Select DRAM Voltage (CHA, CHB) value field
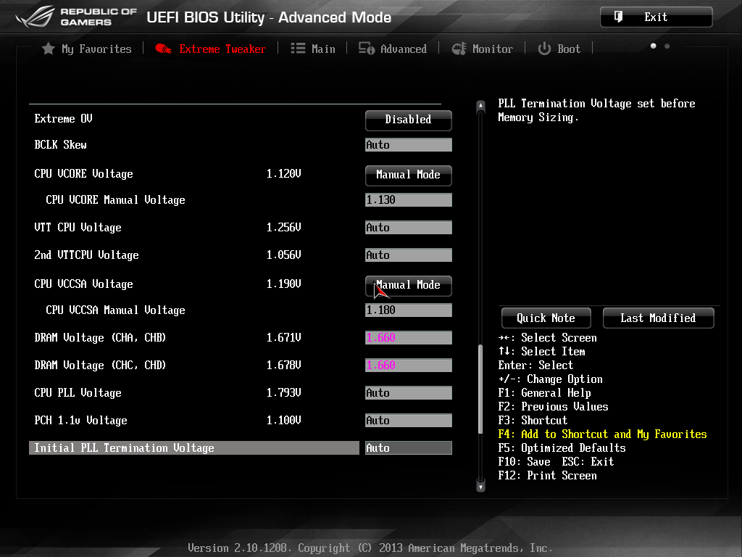Screen dimensions: 742x557 (408, 338)
